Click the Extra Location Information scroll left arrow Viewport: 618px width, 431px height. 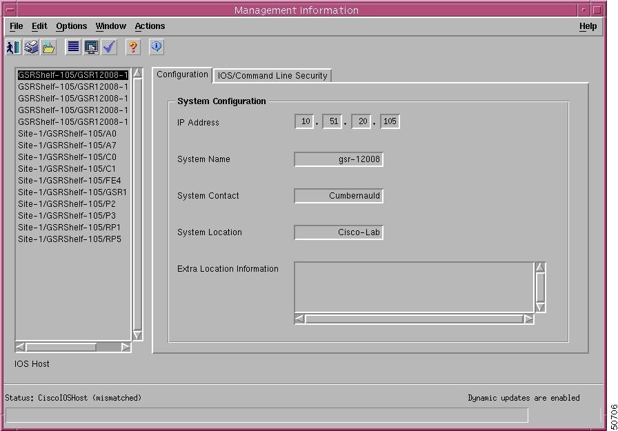(299, 319)
